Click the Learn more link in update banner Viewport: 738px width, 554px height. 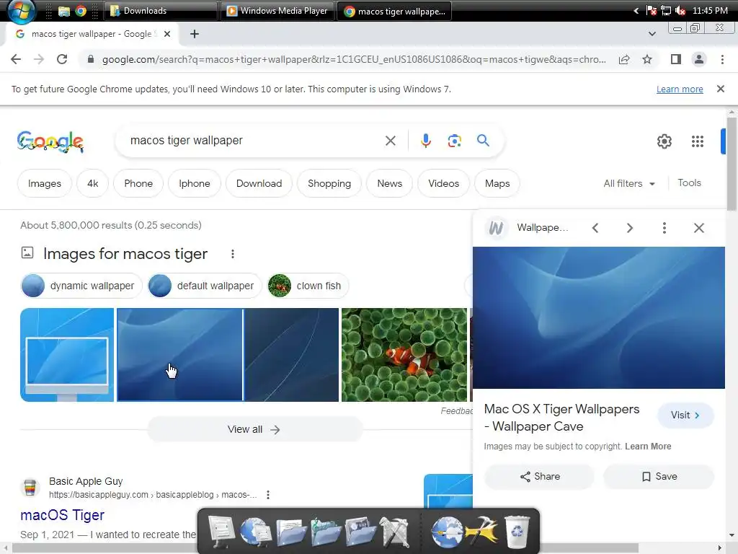click(x=680, y=89)
